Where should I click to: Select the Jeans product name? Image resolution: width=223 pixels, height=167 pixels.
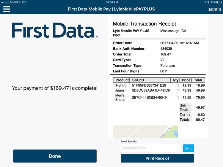pyautogui.click(x=120, y=90)
